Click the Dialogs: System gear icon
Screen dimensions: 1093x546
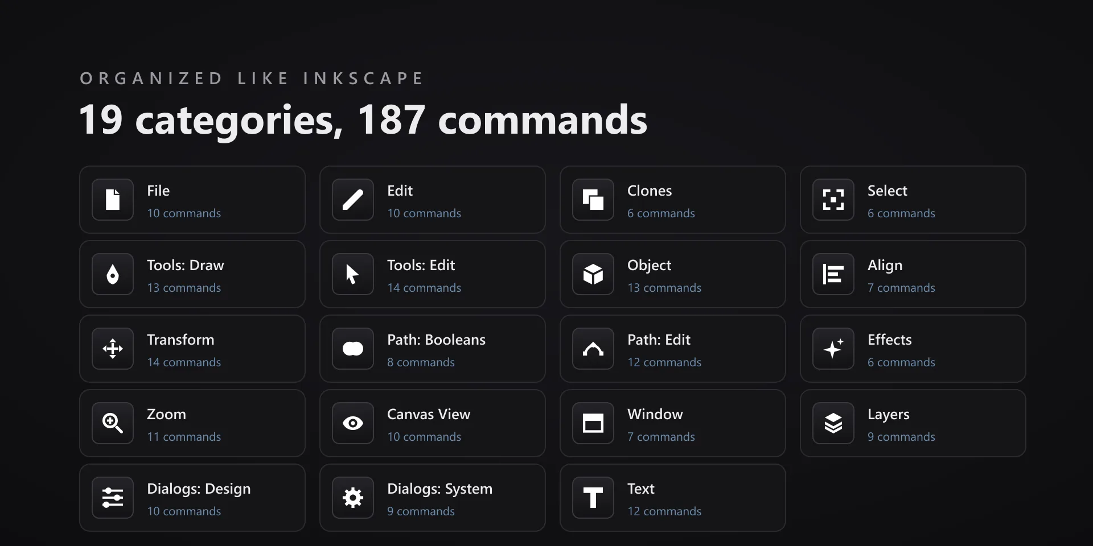353,498
